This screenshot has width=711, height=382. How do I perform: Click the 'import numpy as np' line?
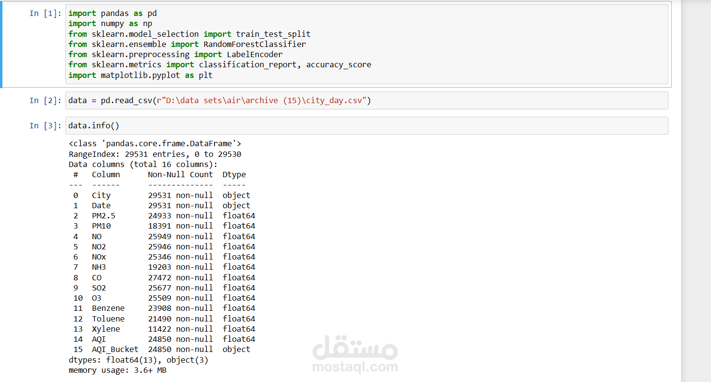pos(110,24)
